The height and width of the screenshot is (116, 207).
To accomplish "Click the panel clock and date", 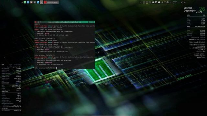I will (x=175, y=2).
